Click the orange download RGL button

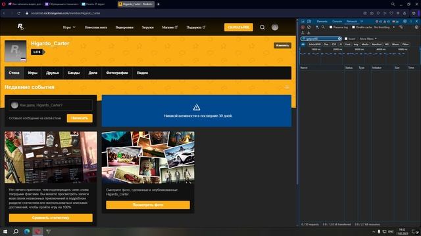click(x=238, y=28)
